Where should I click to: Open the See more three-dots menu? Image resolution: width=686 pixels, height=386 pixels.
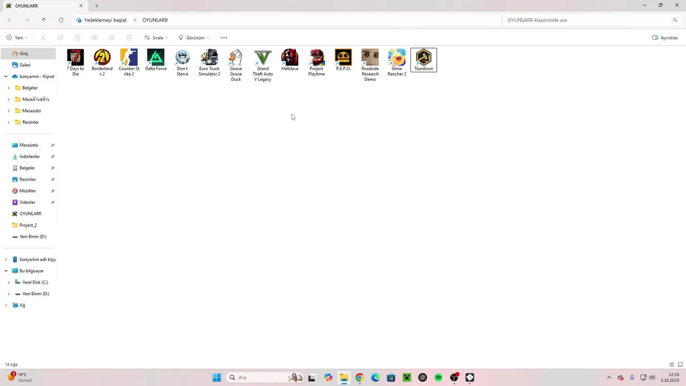[x=224, y=38]
